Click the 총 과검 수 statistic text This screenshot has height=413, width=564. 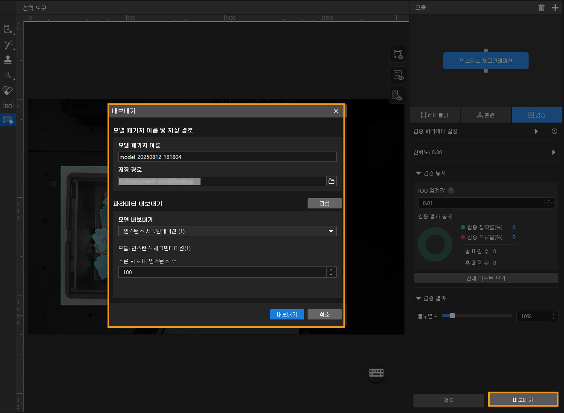point(481,263)
